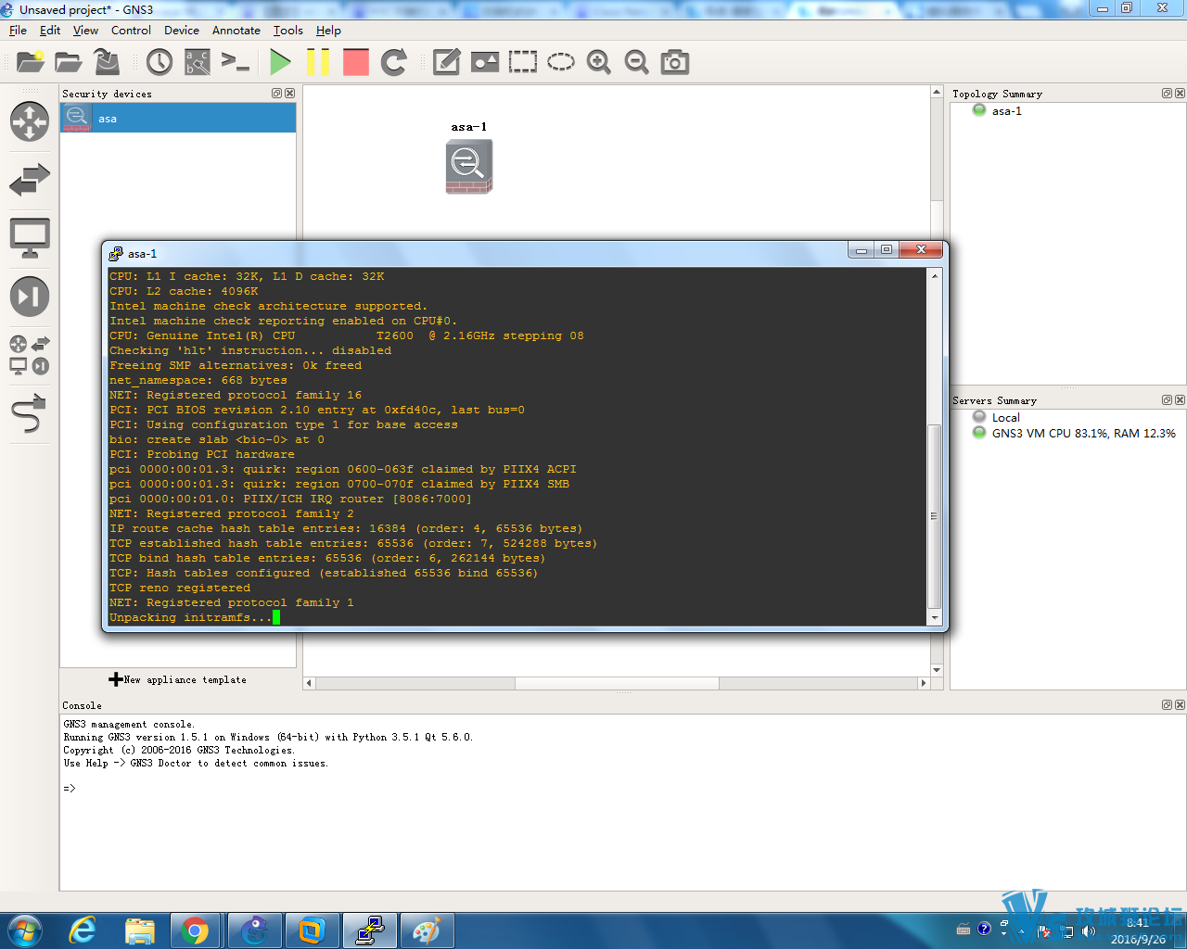Open the File menu

[18, 30]
